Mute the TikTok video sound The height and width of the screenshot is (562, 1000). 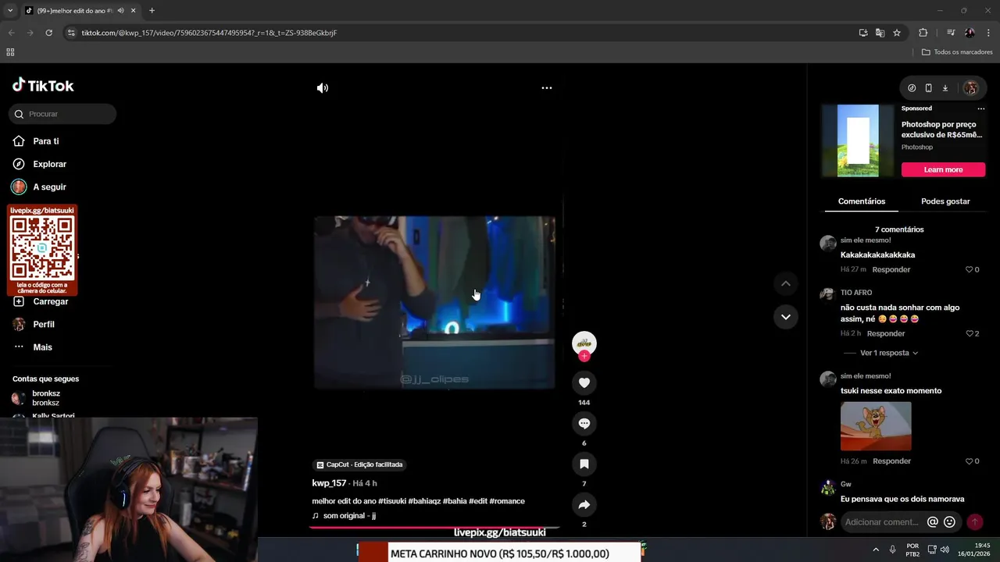pyautogui.click(x=323, y=88)
